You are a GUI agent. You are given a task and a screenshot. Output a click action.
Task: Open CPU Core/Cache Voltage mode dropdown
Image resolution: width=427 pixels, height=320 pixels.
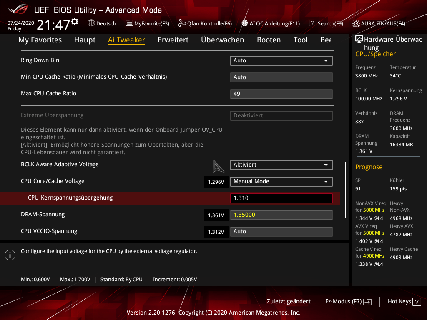281,182
